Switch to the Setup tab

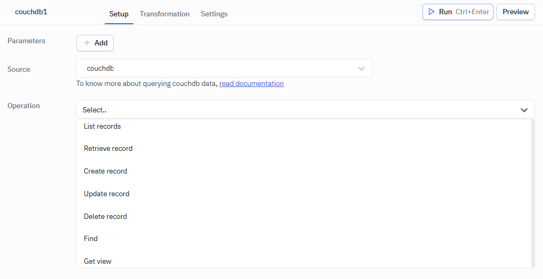point(119,14)
